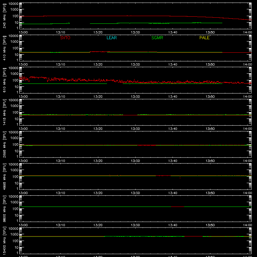Select the 410 MHz [SFU] axis title
This screenshot has height=257, width=257.
coord(4,48)
